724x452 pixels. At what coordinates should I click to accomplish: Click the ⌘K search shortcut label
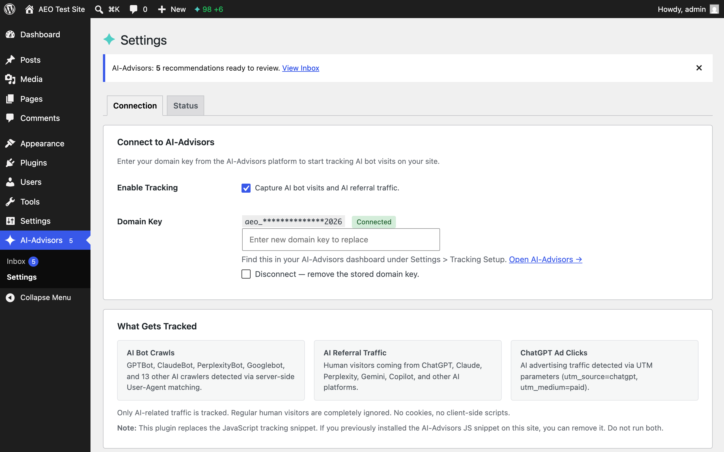[x=114, y=9]
